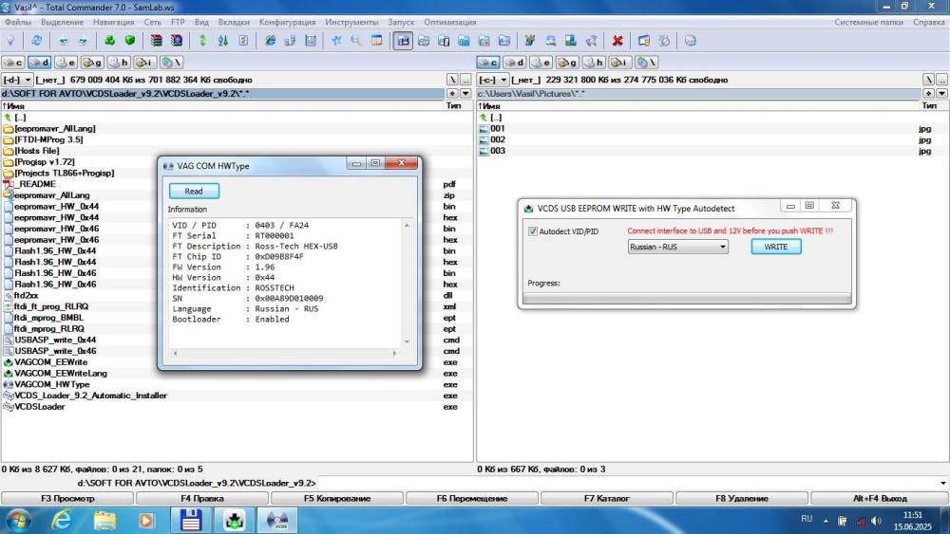Open the Файлы menu
The image size is (950, 534).
click(17, 22)
